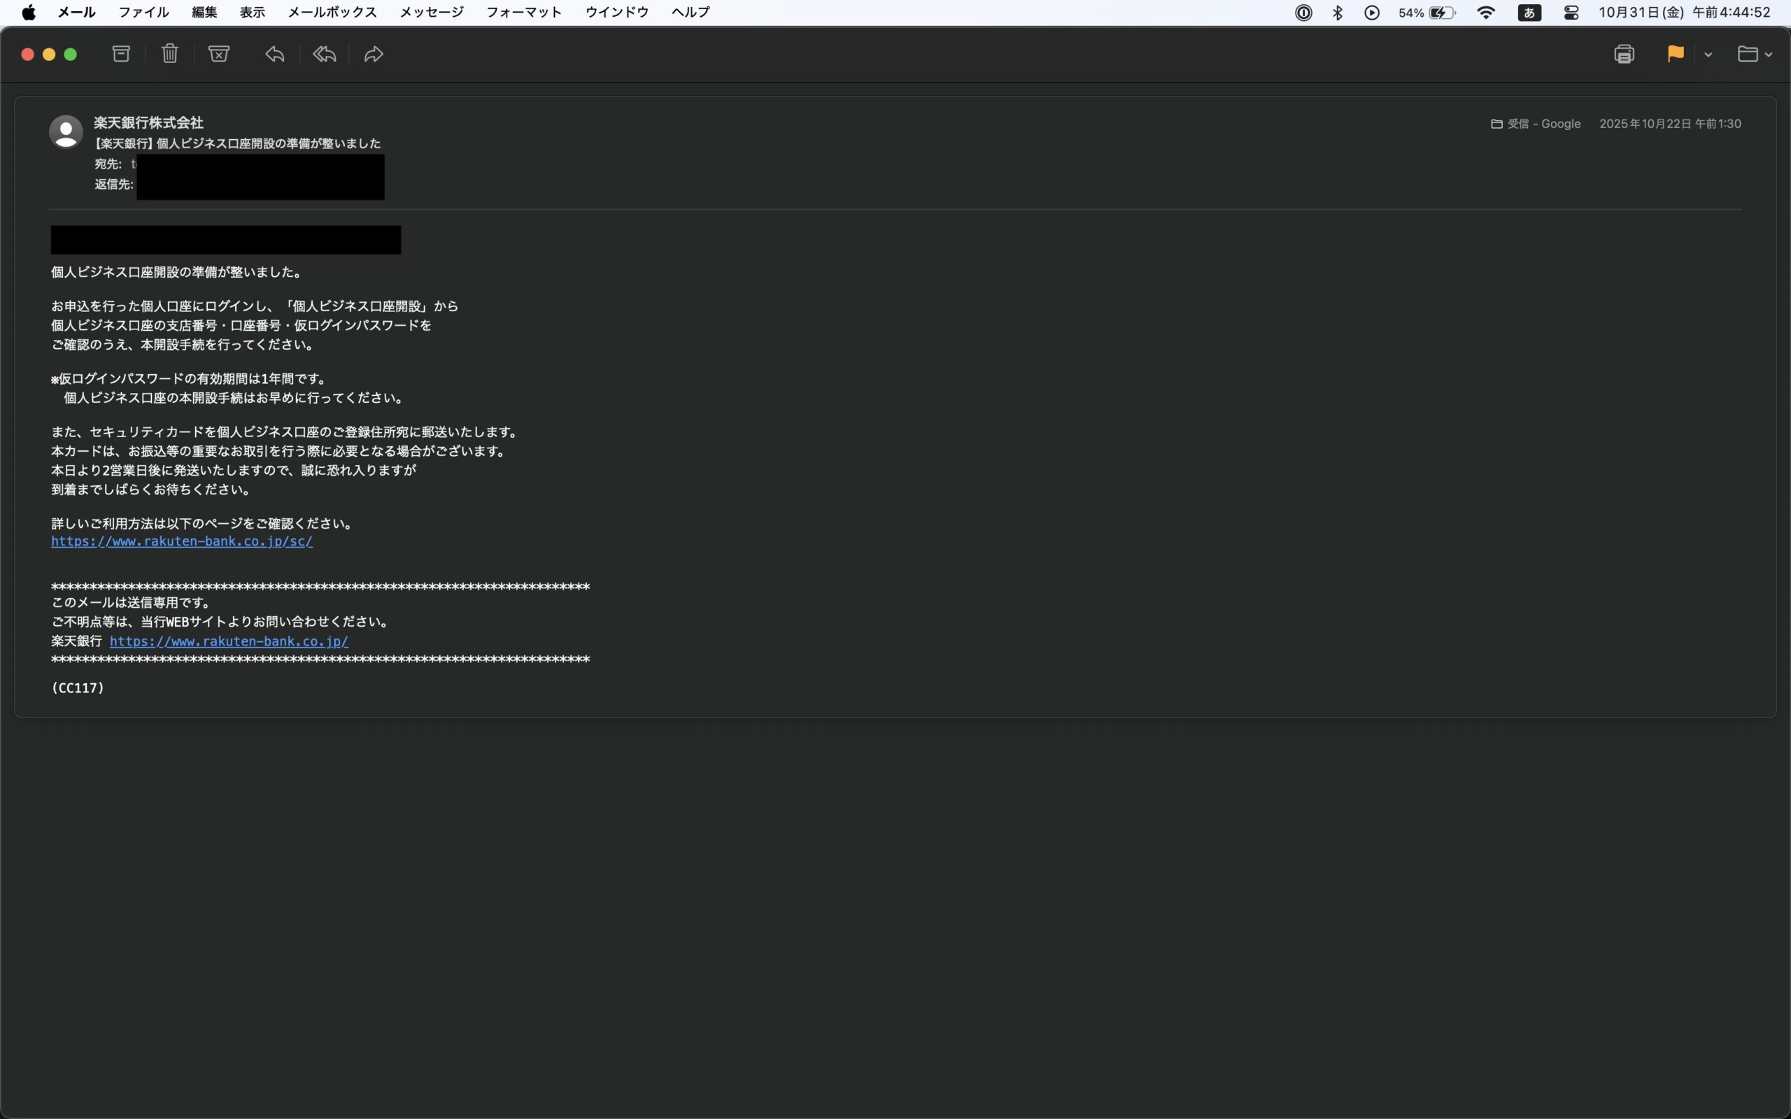1791x1119 pixels.
Task: Click the Archive message toolbar icon
Action: tap(121, 54)
